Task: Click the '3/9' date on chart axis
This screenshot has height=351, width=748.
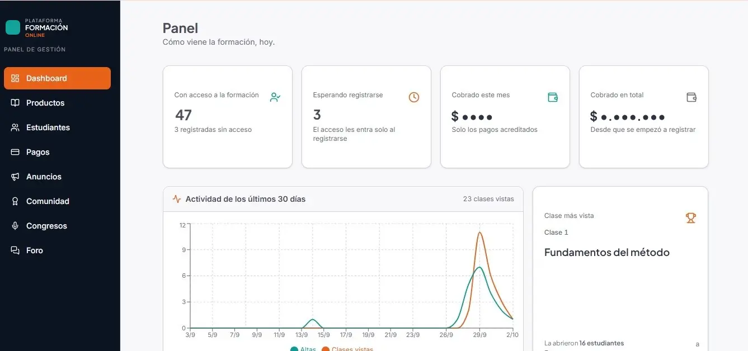Action: (190, 335)
